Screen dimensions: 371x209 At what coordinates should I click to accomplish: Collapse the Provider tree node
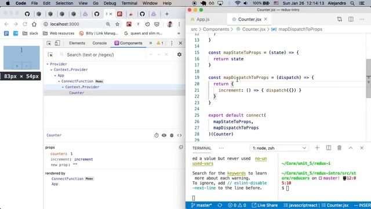pyautogui.click(x=48, y=64)
